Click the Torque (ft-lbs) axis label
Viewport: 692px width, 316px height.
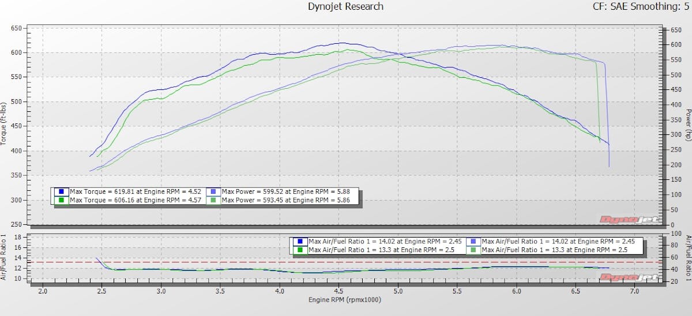pos(5,124)
